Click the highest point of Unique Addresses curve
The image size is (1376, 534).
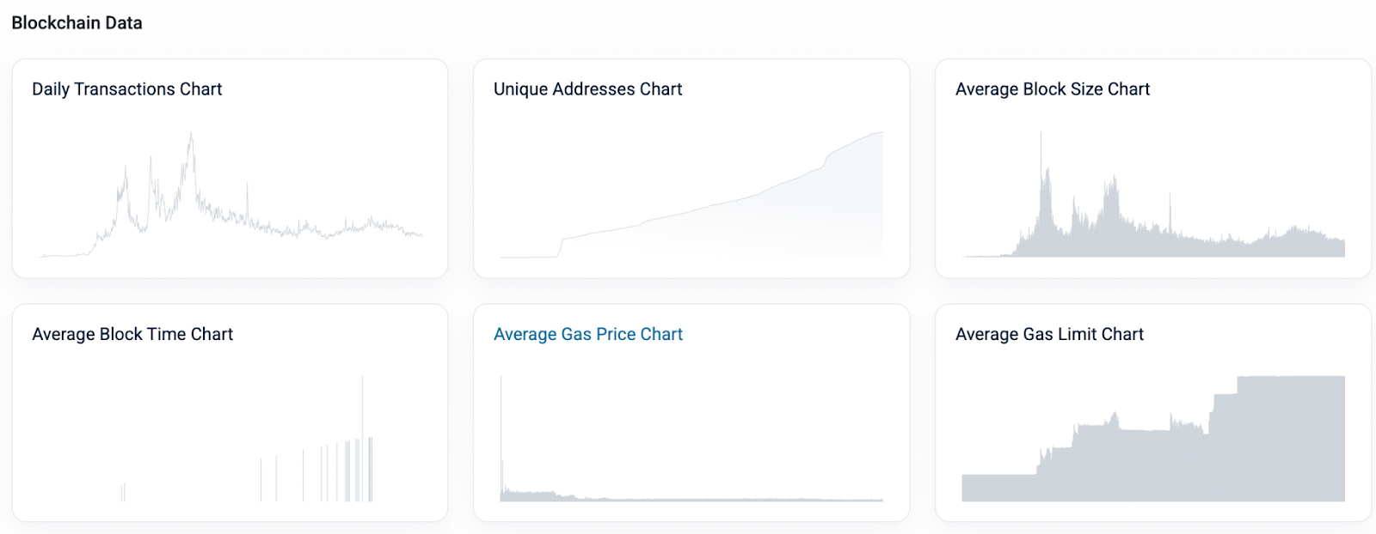pos(881,134)
